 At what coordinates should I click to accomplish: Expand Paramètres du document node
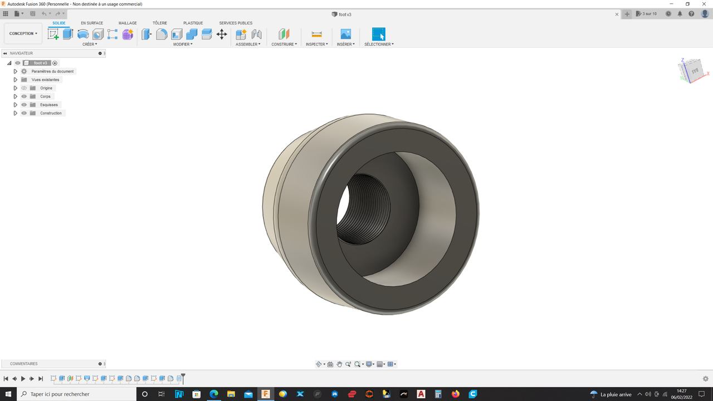(x=16, y=71)
